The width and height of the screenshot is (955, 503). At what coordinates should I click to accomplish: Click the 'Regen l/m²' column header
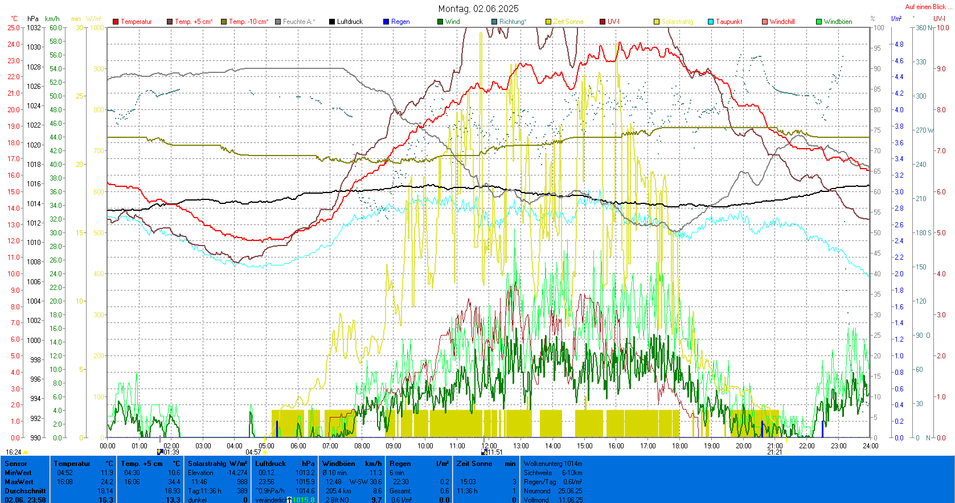[x=419, y=464]
